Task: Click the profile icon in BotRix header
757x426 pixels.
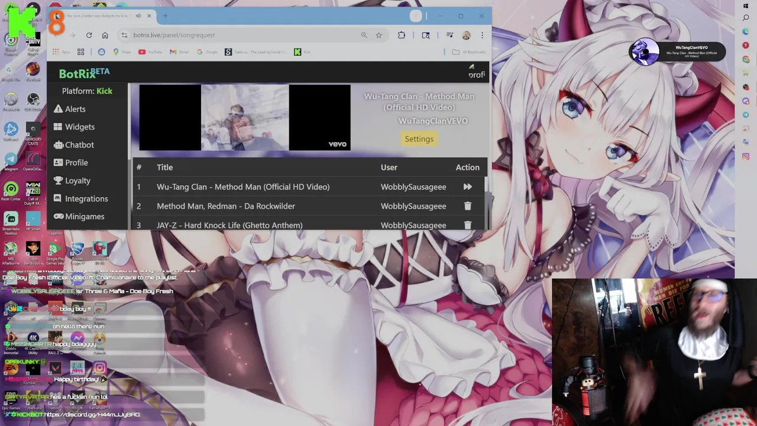Action: (x=476, y=72)
